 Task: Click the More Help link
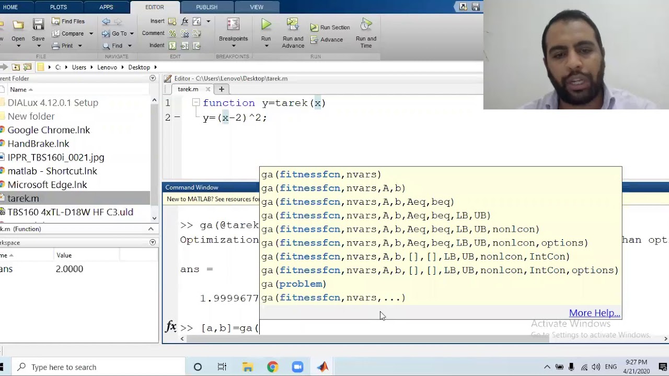(x=594, y=313)
